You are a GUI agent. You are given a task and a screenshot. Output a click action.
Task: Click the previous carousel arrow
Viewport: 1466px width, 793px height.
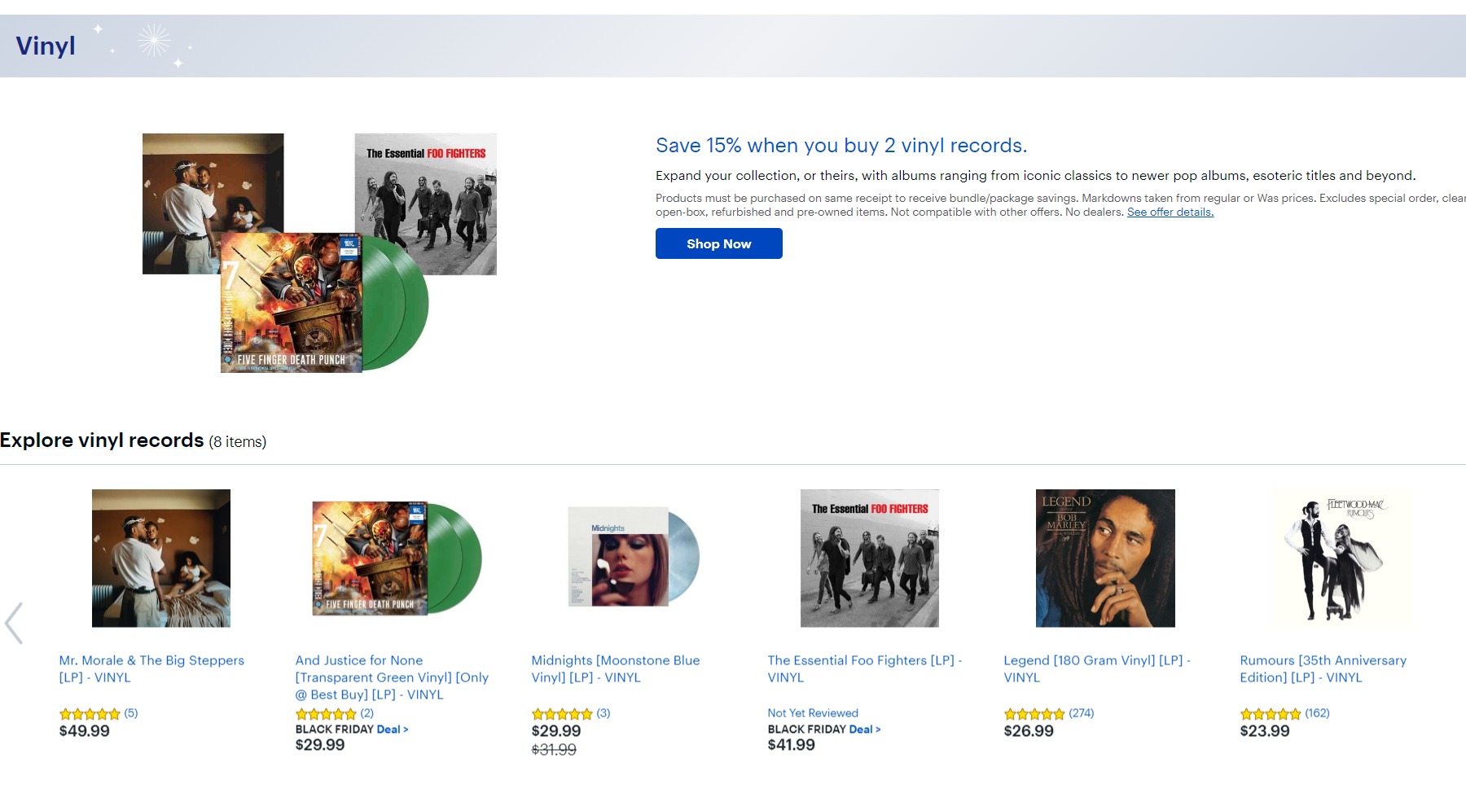pyautogui.click(x=14, y=624)
